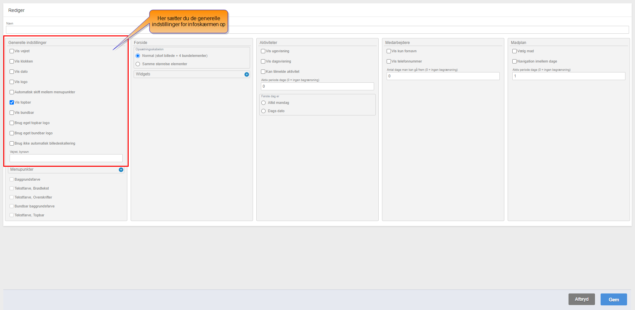Enable the Vis vejret checkbox
This screenshot has width=635, height=310.
pos(12,51)
